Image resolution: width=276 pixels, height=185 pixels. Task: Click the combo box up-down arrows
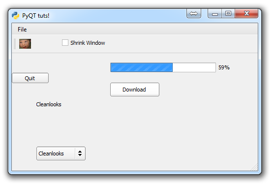point(80,154)
